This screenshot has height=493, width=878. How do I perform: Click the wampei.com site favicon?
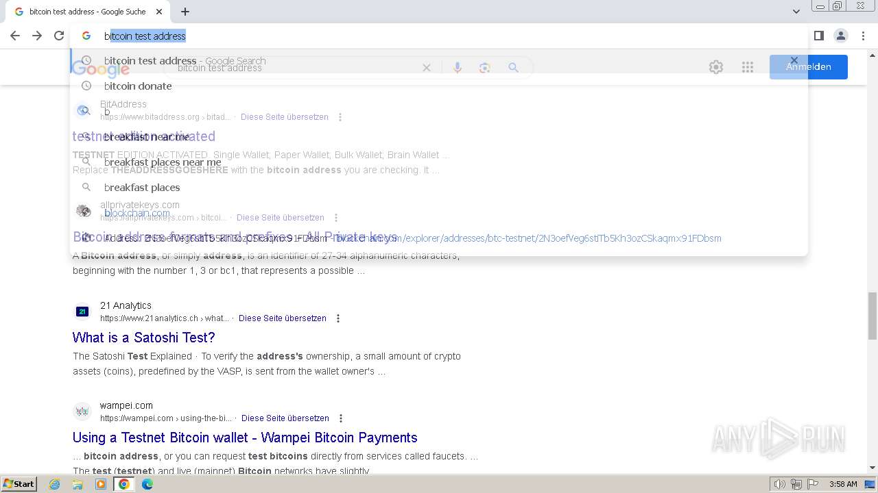82,412
